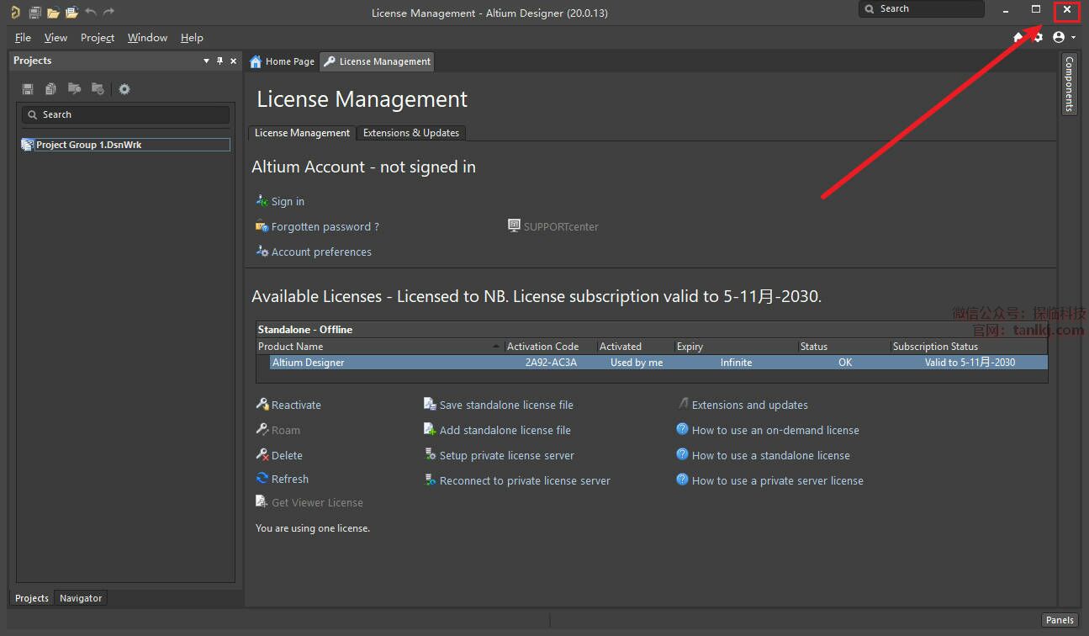Click the Status column header
The image size is (1089, 636).
pyautogui.click(x=844, y=347)
